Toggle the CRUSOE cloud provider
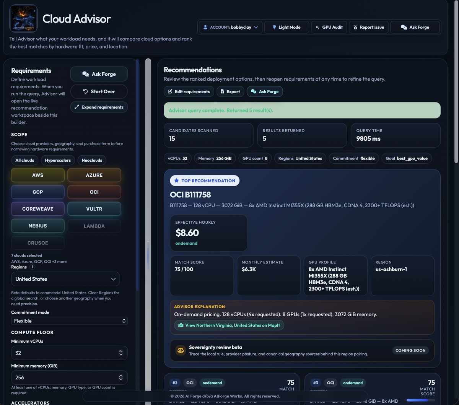This screenshot has height=405, width=459. pos(38,243)
